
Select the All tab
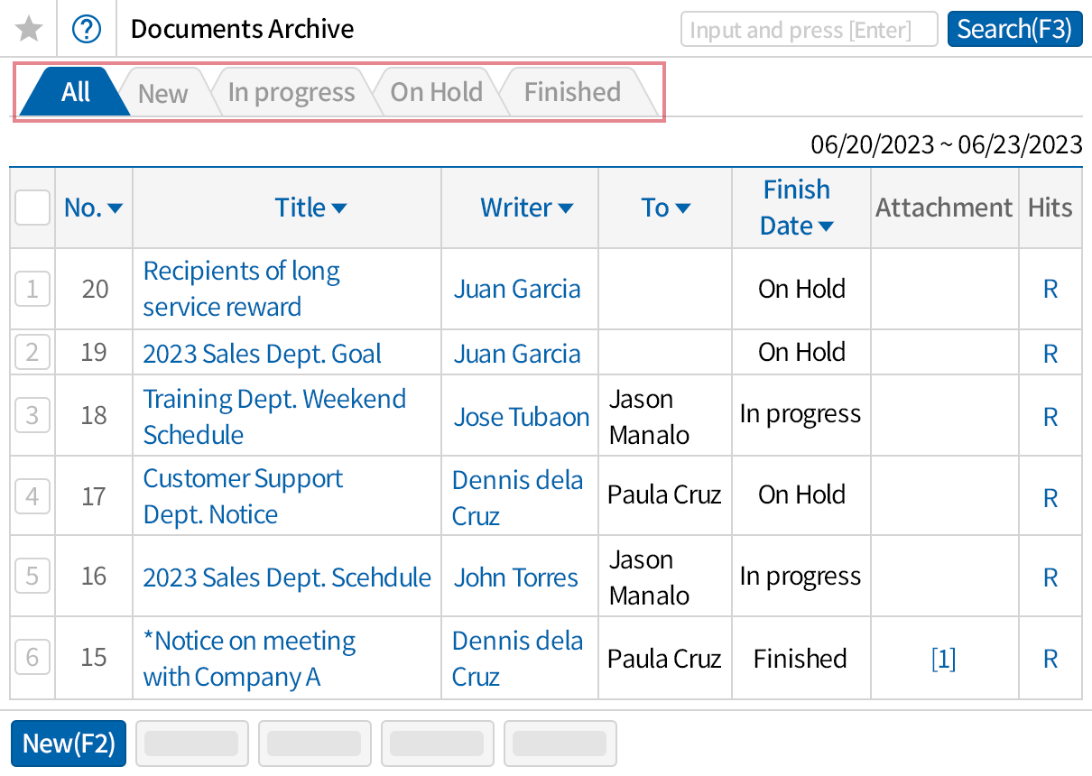point(72,91)
